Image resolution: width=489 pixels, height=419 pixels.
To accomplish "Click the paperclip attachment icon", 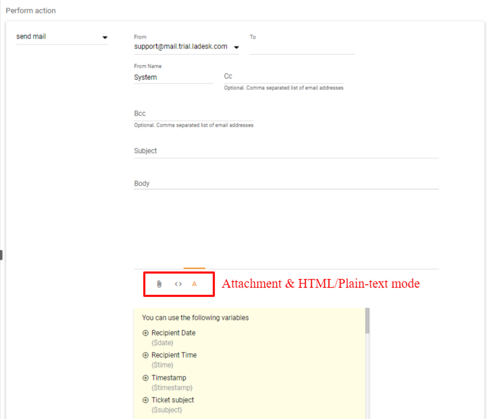I will 159,284.
